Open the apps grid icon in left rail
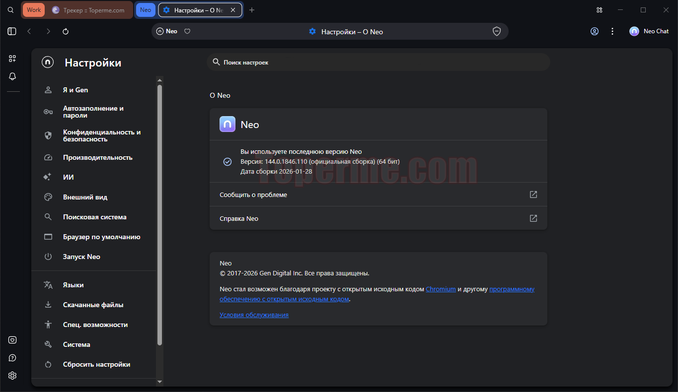Viewport: 678px width, 392px height. 12,59
